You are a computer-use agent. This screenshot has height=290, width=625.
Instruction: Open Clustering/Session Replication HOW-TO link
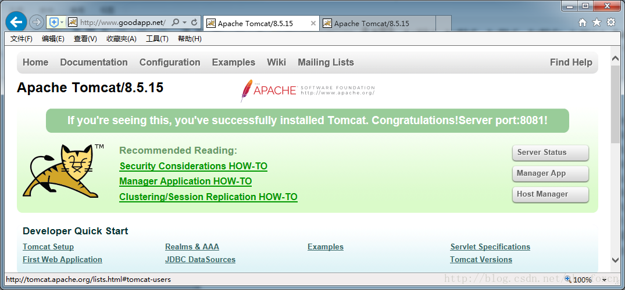[208, 197]
